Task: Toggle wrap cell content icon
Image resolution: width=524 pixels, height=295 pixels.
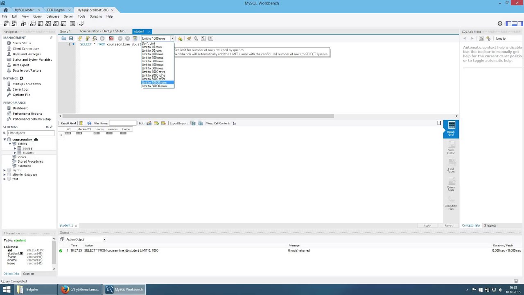Action: tap(234, 123)
